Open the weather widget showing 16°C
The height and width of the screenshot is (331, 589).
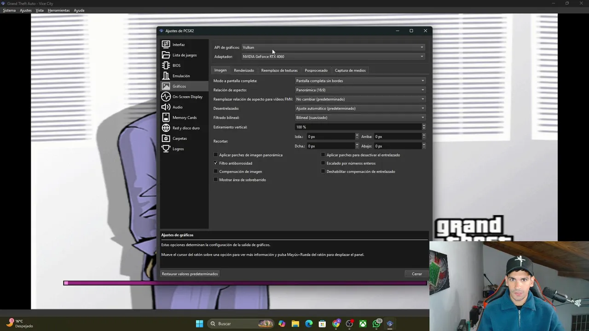[x=19, y=324]
